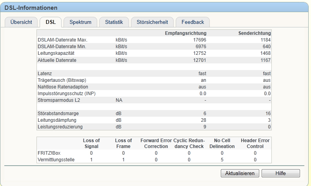
Task: Click the Vermittlungsstelle row label
Action: click(56, 160)
